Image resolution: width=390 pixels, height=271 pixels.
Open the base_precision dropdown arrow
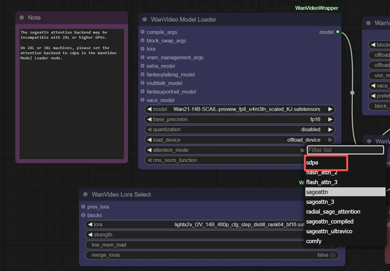click(330, 119)
